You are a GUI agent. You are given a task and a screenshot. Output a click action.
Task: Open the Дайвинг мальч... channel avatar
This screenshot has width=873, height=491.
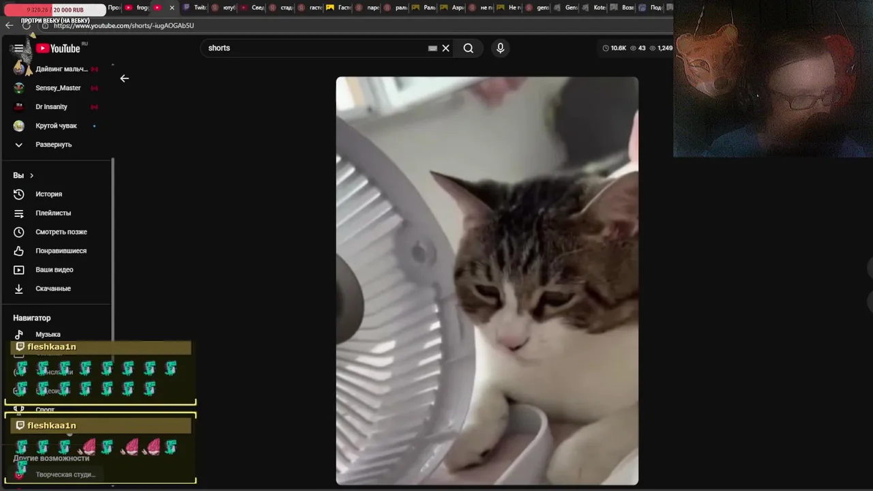point(19,69)
